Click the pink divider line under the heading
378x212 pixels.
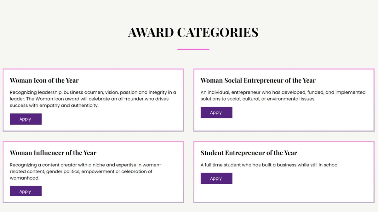click(193, 49)
